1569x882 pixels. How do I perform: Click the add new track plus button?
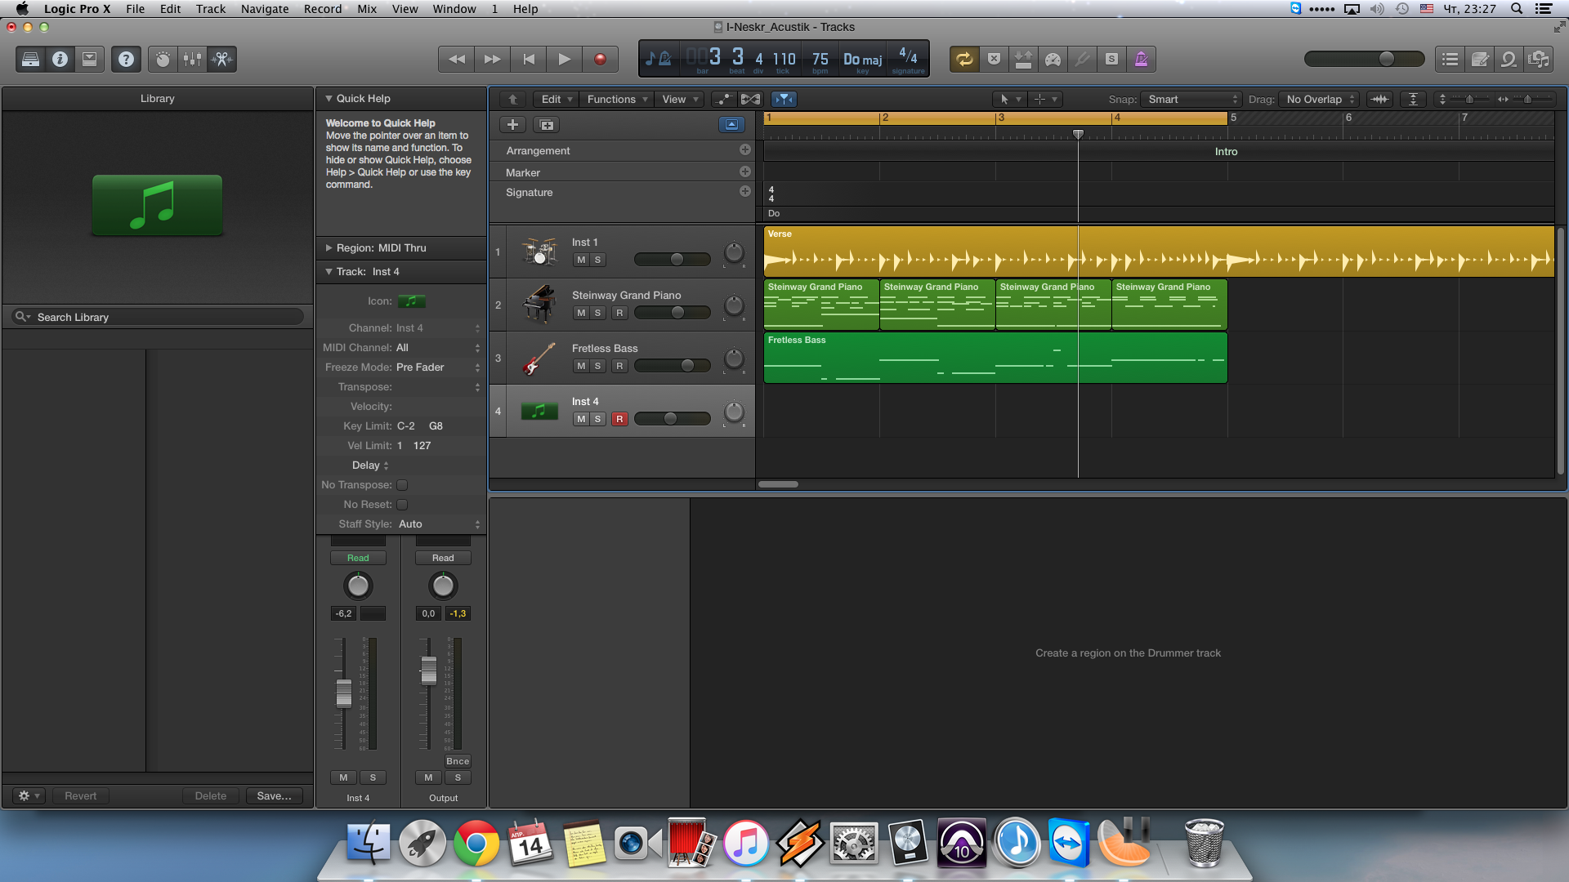click(x=512, y=125)
